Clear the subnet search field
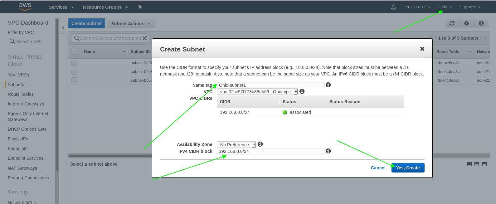 [144, 38]
